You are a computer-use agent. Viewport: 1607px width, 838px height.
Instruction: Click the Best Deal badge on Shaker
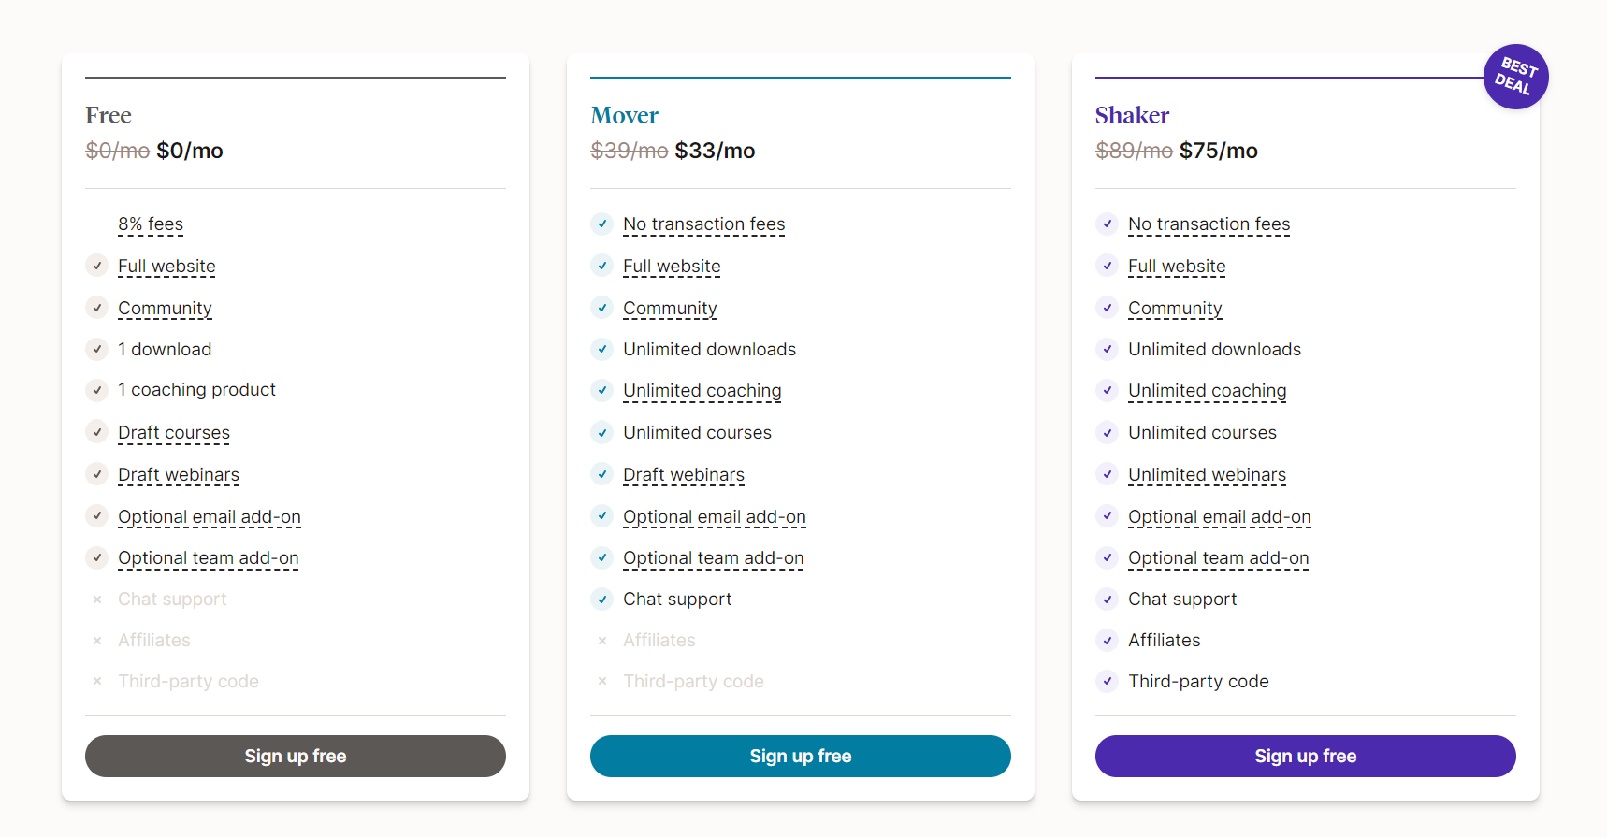point(1515,77)
